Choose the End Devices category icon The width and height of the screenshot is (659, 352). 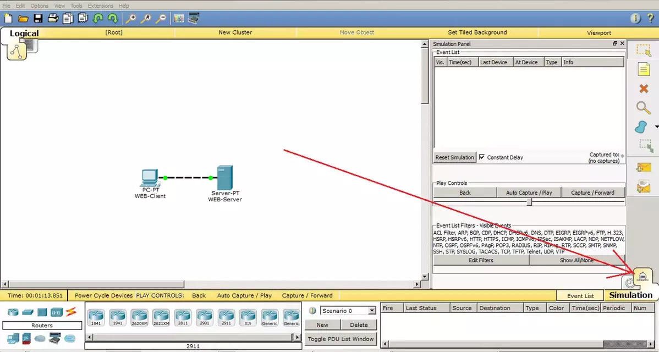pyautogui.click(x=13, y=338)
